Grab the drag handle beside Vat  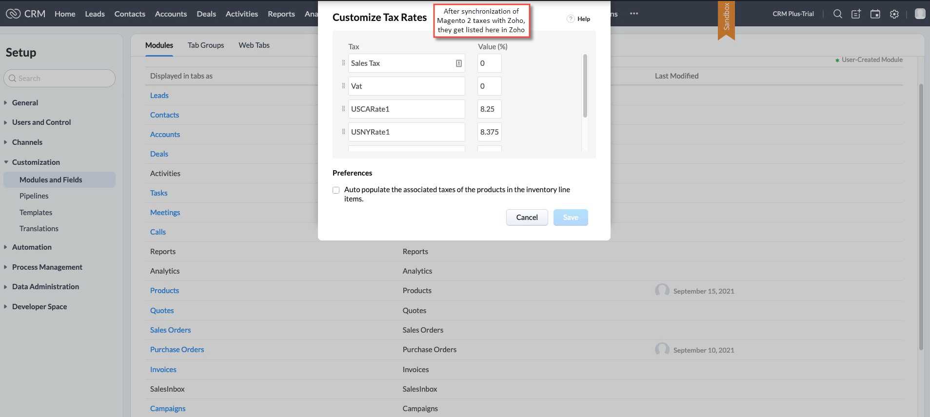[x=343, y=86]
